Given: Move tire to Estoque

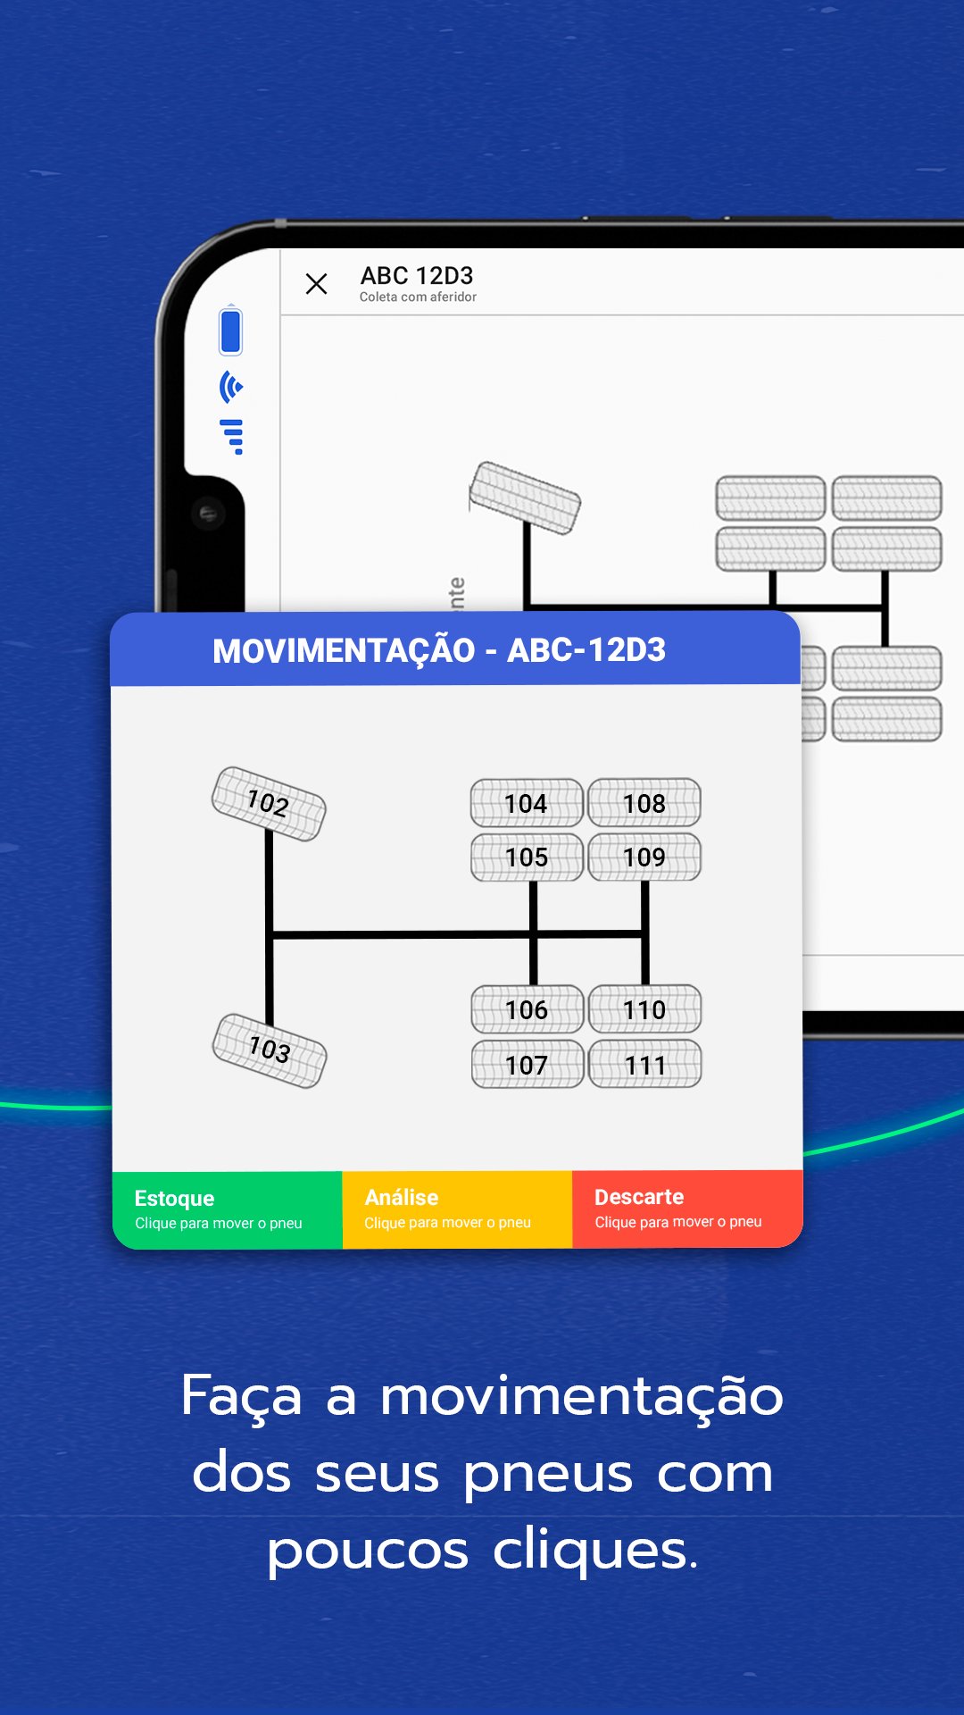Looking at the screenshot, I should (227, 1209).
